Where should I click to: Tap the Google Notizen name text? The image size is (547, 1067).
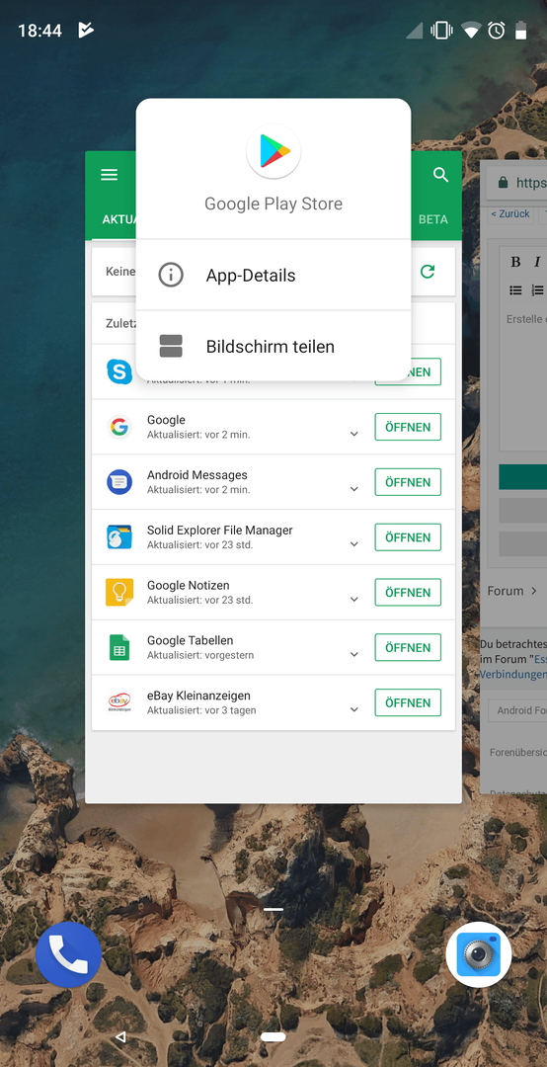click(188, 585)
